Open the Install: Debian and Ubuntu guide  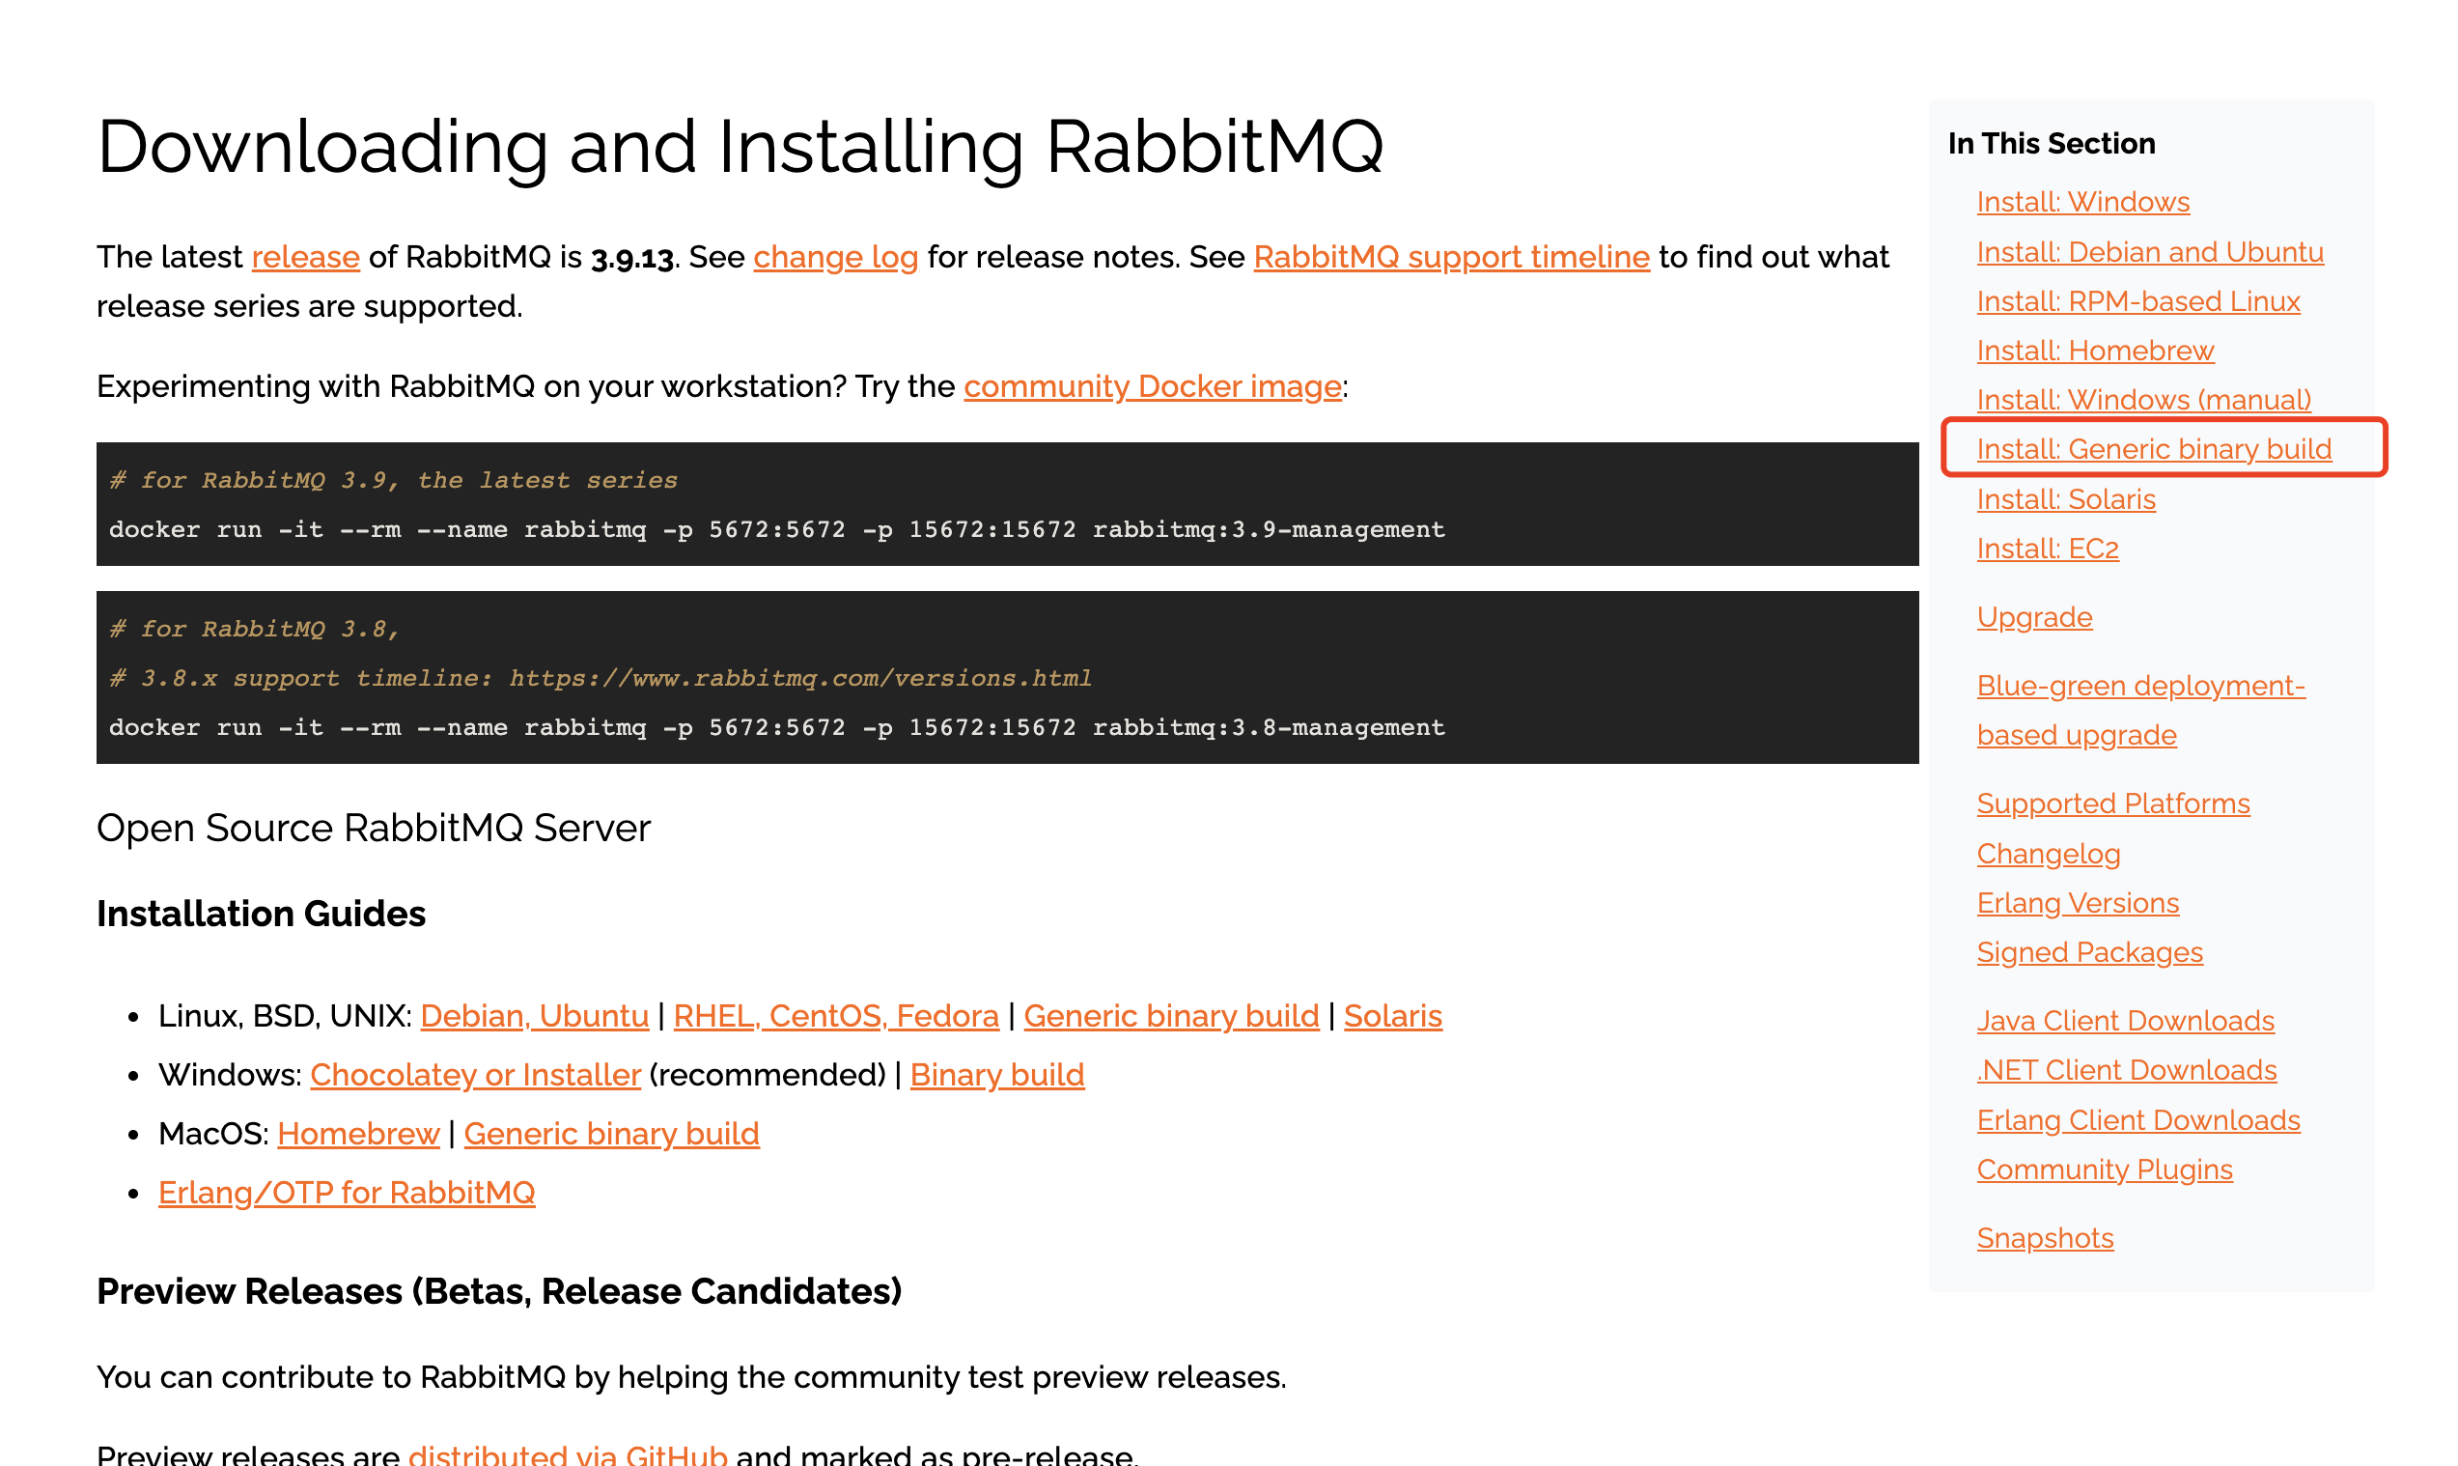click(2150, 251)
